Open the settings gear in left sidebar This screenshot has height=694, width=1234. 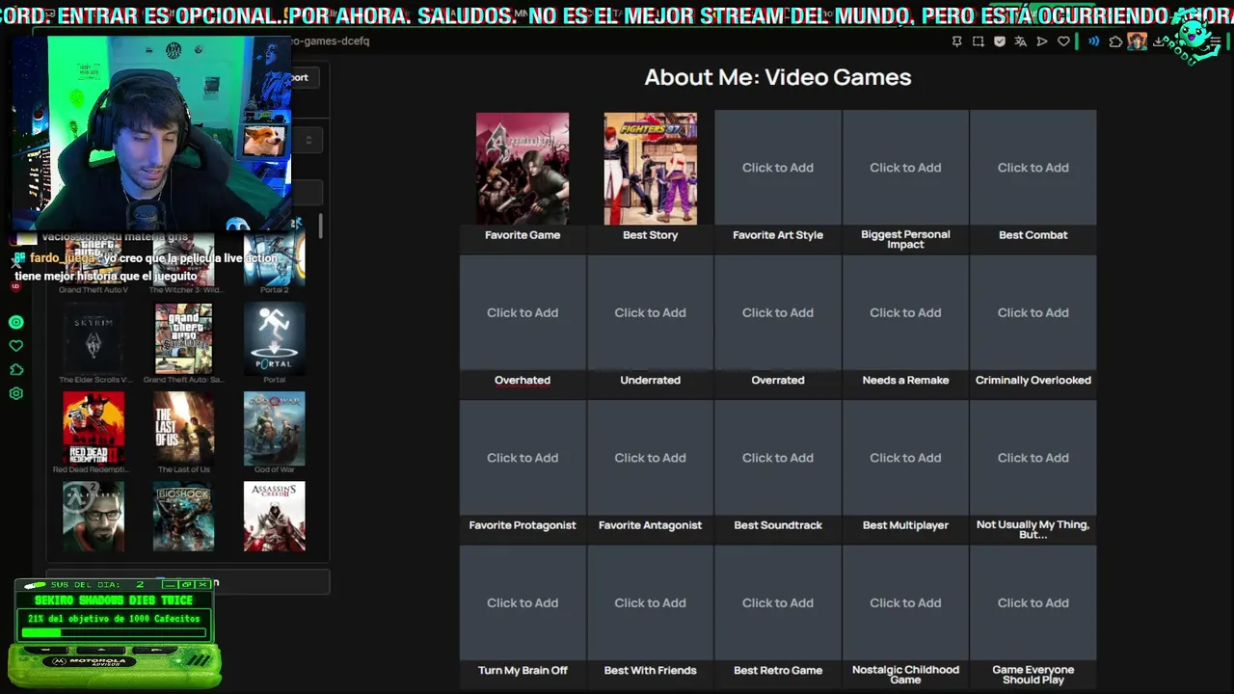tap(15, 393)
